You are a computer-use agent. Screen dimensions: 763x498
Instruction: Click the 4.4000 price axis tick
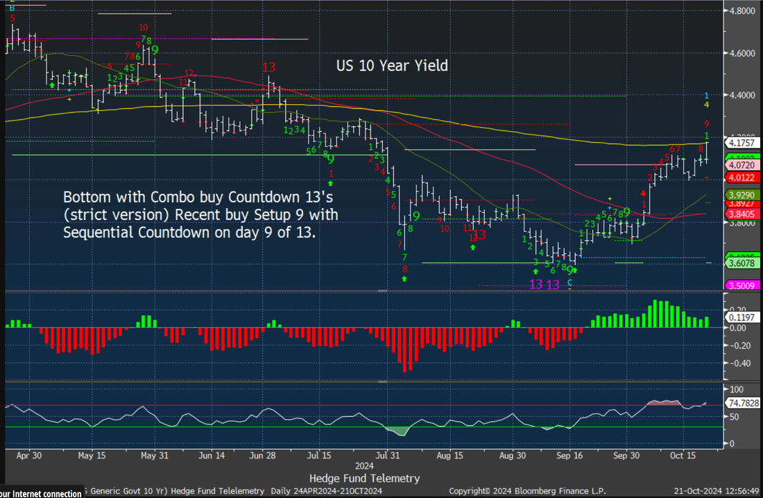(x=742, y=96)
